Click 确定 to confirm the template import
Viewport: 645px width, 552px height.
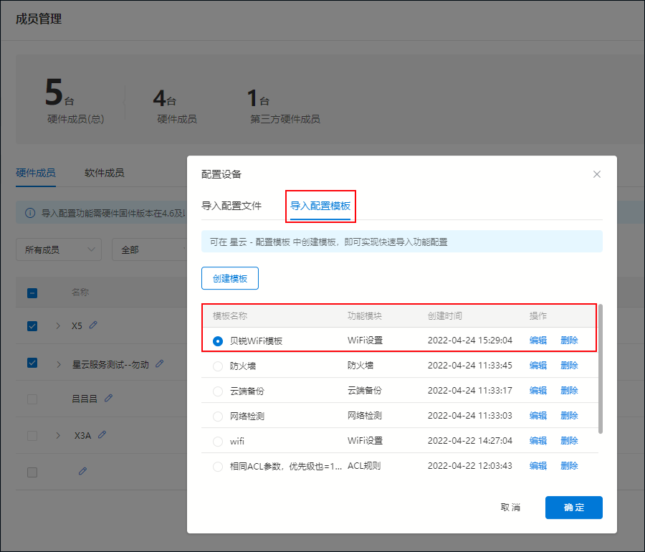pos(573,507)
